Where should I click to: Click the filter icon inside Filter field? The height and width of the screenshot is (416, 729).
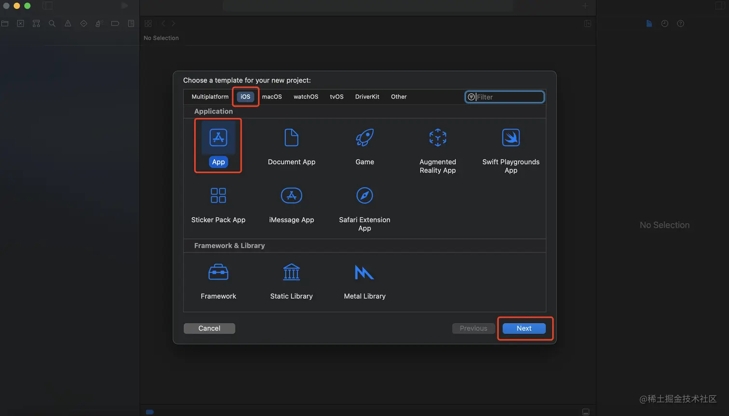point(471,97)
